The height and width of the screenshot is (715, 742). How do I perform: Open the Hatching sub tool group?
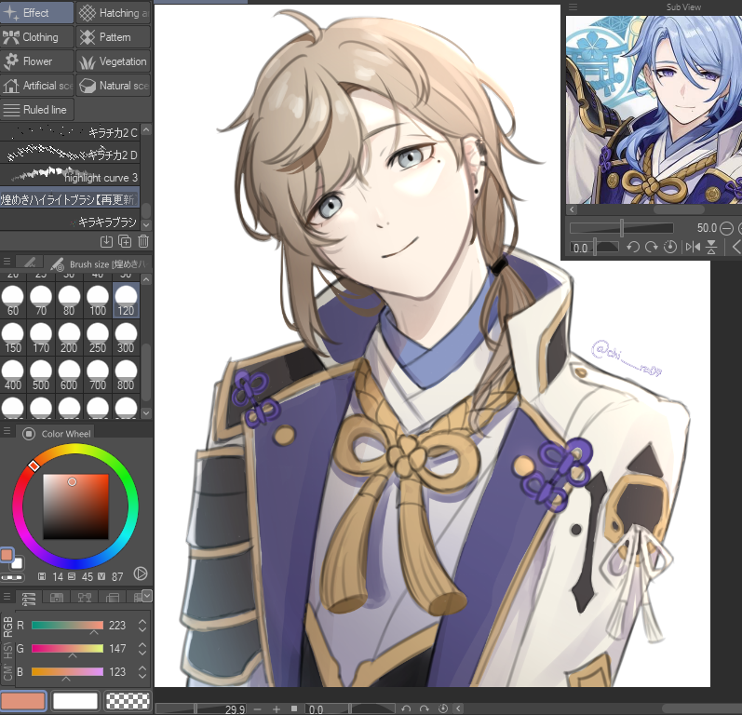coord(113,13)
